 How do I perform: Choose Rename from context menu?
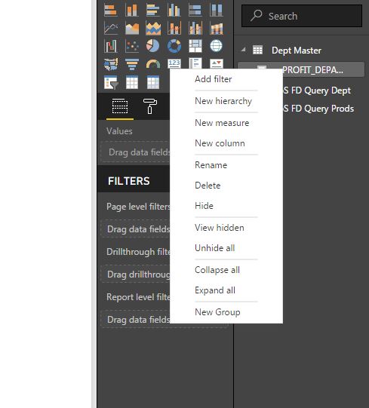pyautogui.click(x=211, y=165)
